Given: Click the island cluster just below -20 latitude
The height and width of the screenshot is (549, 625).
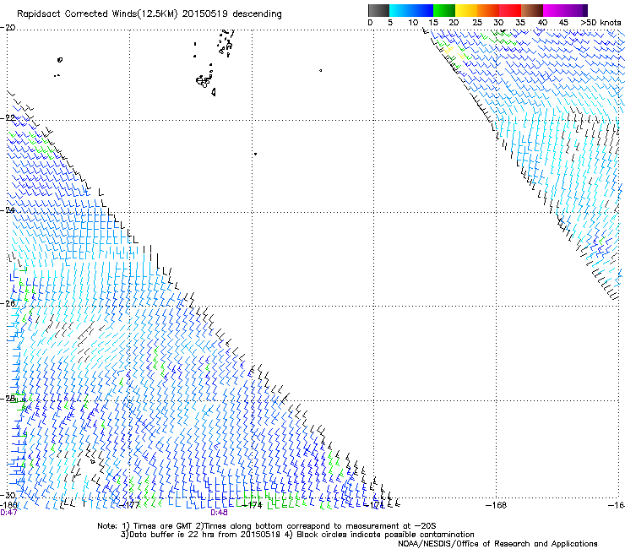Looking at the screenshot, I should point(226,42).
